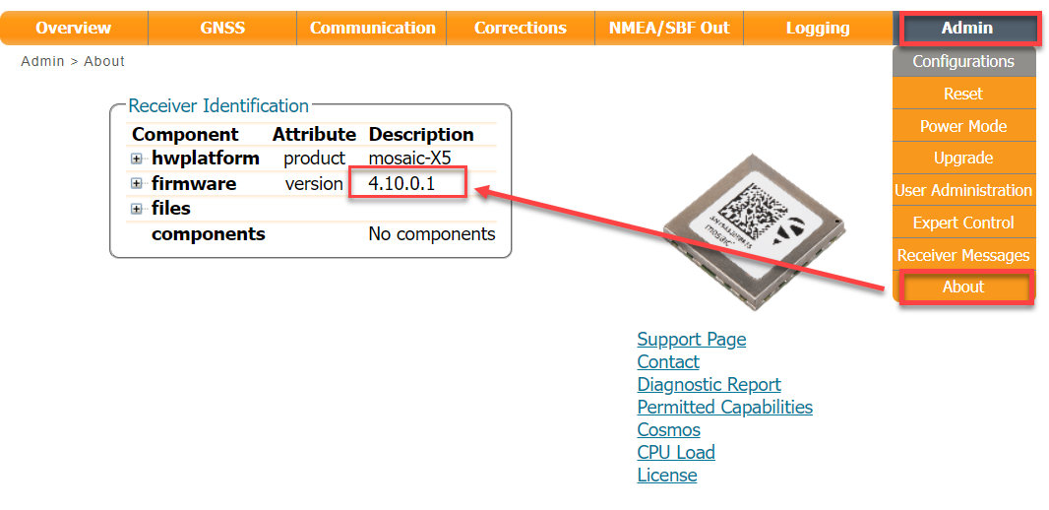
Task: Open the Admin menu
Action: coord(966,28)
